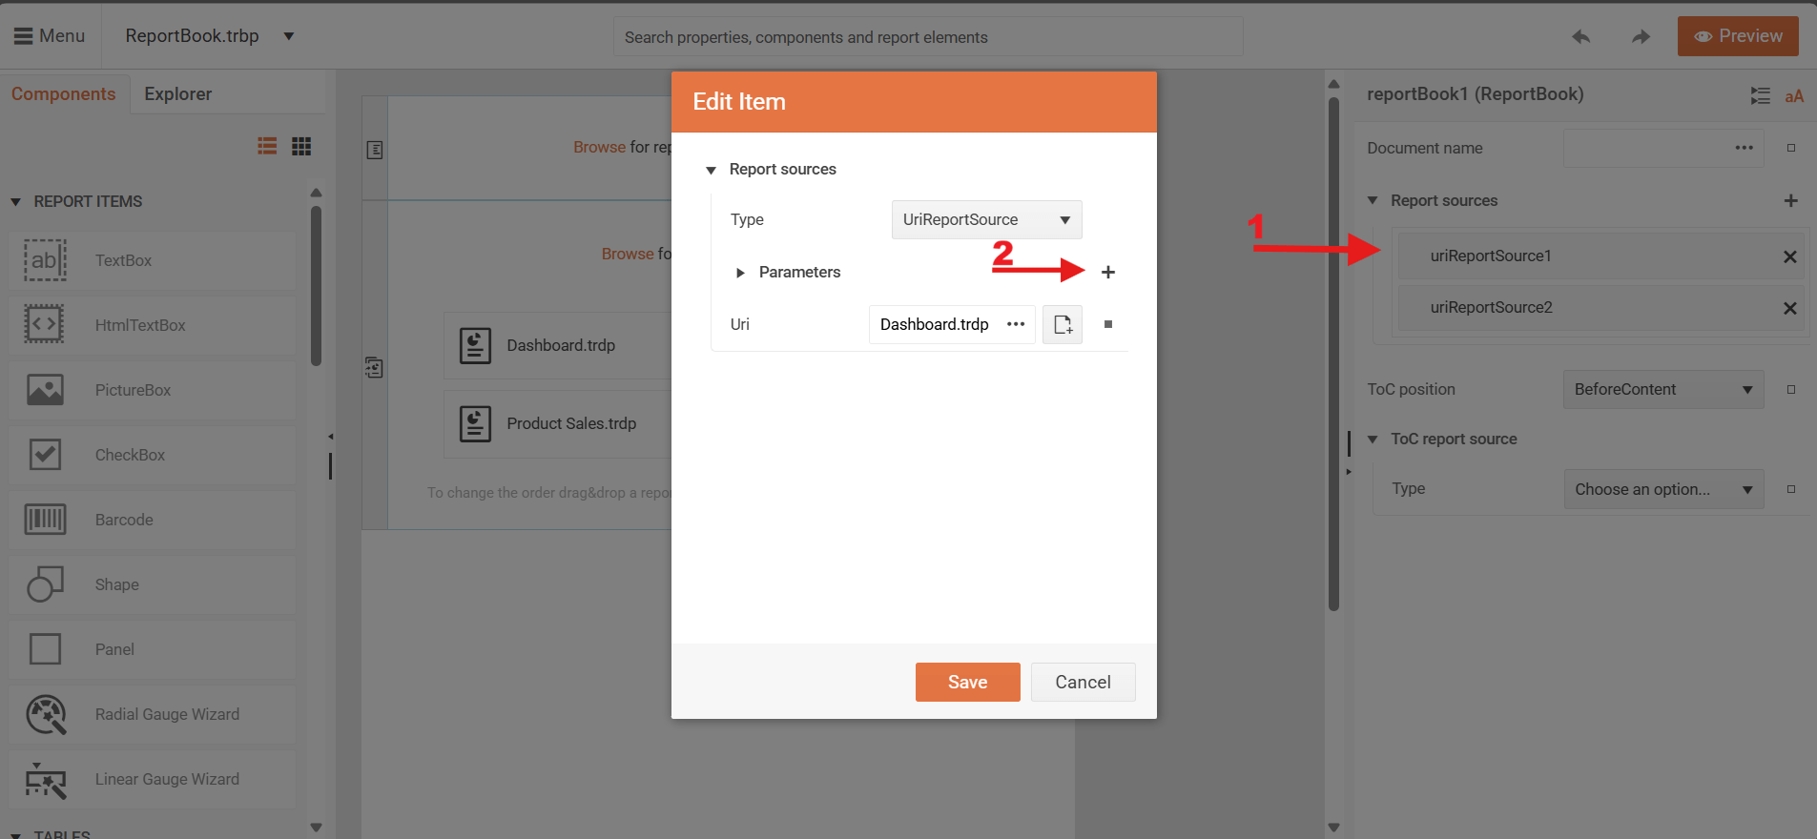Viewport: 1817px width, 839px height.
Task: Switch components to list view
Action: (267, 146)
